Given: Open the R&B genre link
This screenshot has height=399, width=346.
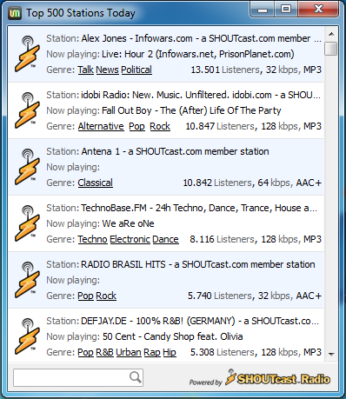Looking at the screenshot, I should [104, 352].
